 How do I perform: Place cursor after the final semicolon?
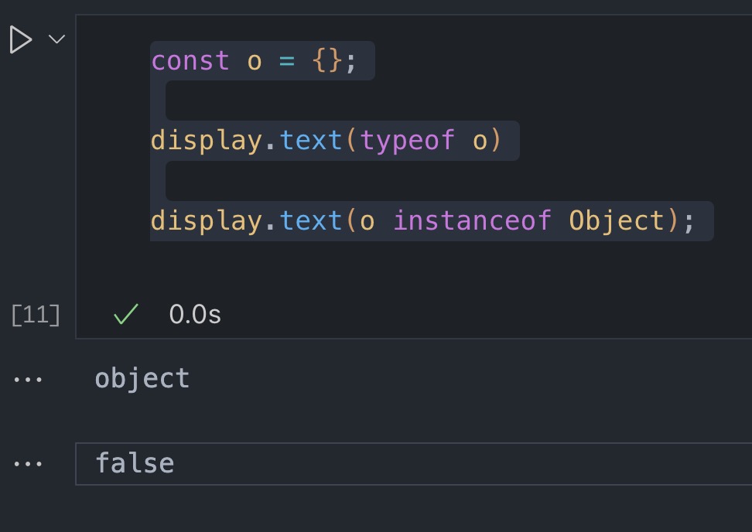click(696, 221)
